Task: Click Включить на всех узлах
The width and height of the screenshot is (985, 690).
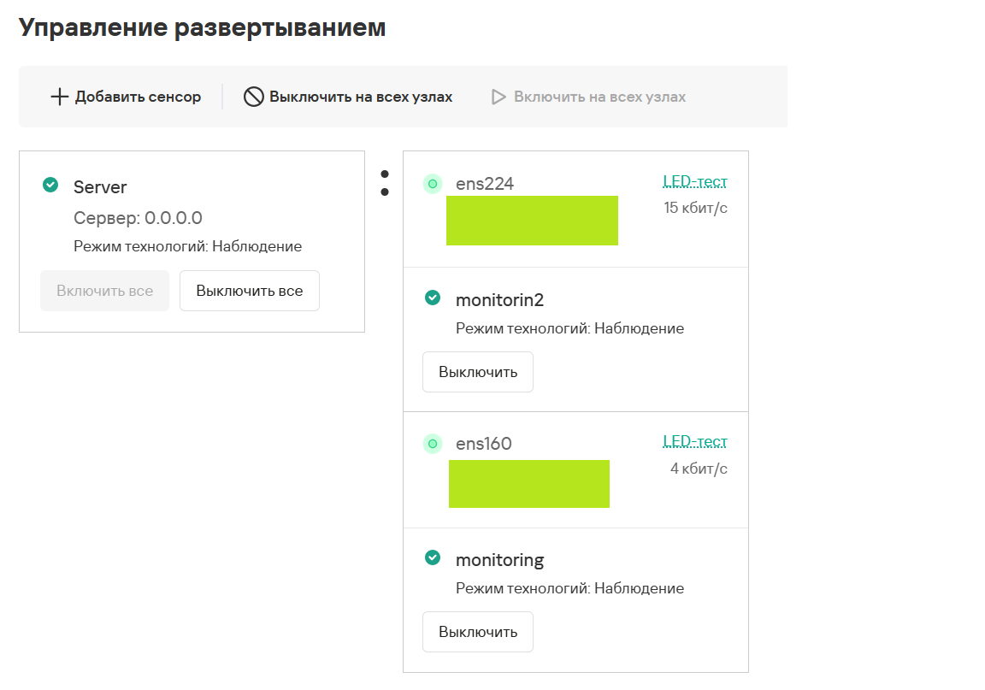Action: click(x=599, y=97)
